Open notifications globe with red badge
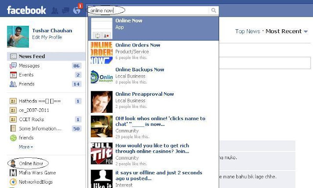Screen dimensions: 313x188 tap(77, 10)
